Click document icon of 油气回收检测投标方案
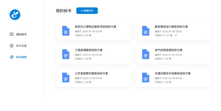221x111 pixels. [x=146, y=54]
